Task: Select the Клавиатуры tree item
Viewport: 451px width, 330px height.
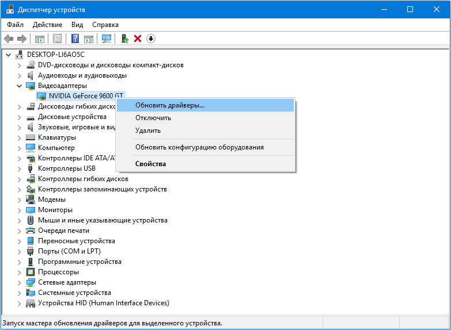Action: [56, 137]
